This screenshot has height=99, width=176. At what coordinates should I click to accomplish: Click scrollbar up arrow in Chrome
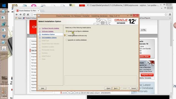[171, 21]
